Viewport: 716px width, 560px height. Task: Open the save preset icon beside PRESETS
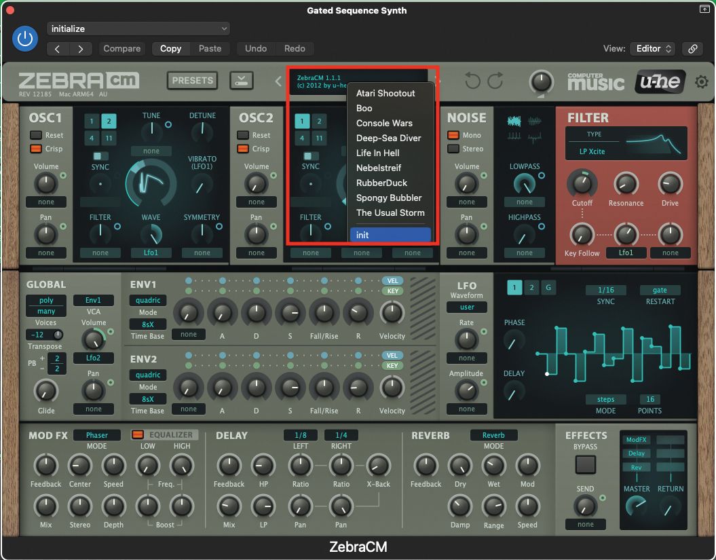pos(241,80)
